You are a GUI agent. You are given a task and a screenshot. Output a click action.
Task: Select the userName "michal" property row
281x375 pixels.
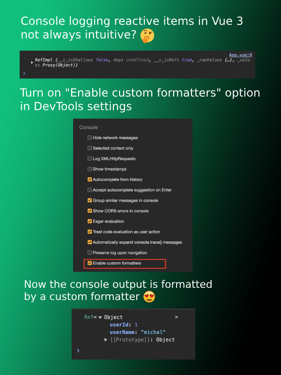pyautogui.click(x=138, y=332)
